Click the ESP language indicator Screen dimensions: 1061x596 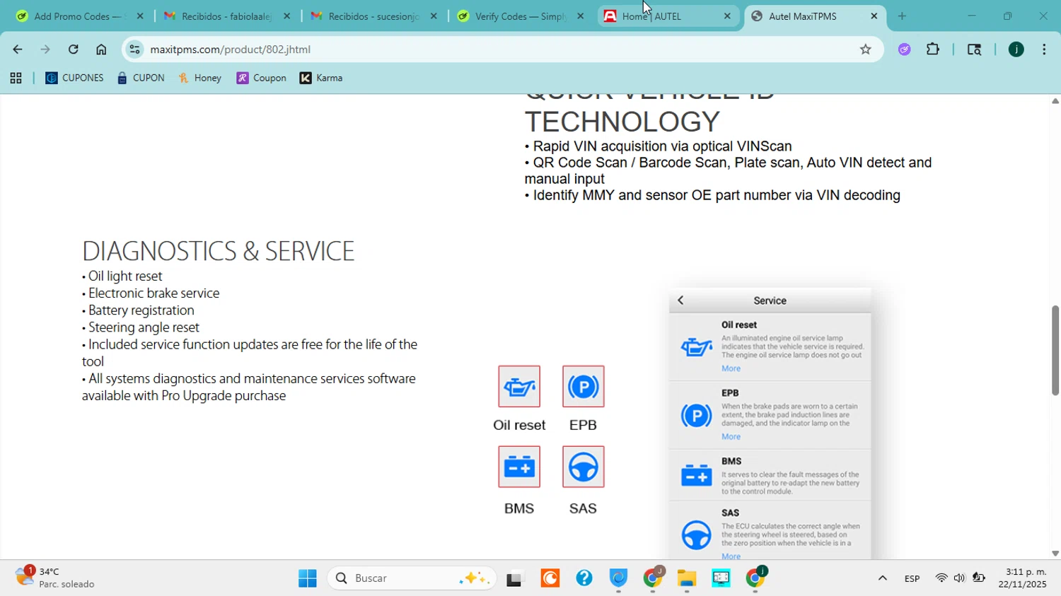(912, 578)
